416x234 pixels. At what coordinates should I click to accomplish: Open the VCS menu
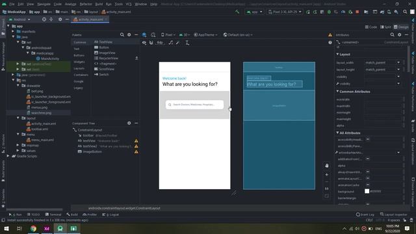[129, 4]
